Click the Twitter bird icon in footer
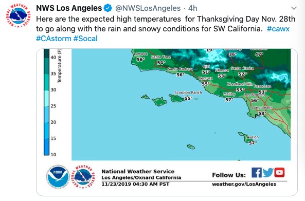 pos(268,172)
